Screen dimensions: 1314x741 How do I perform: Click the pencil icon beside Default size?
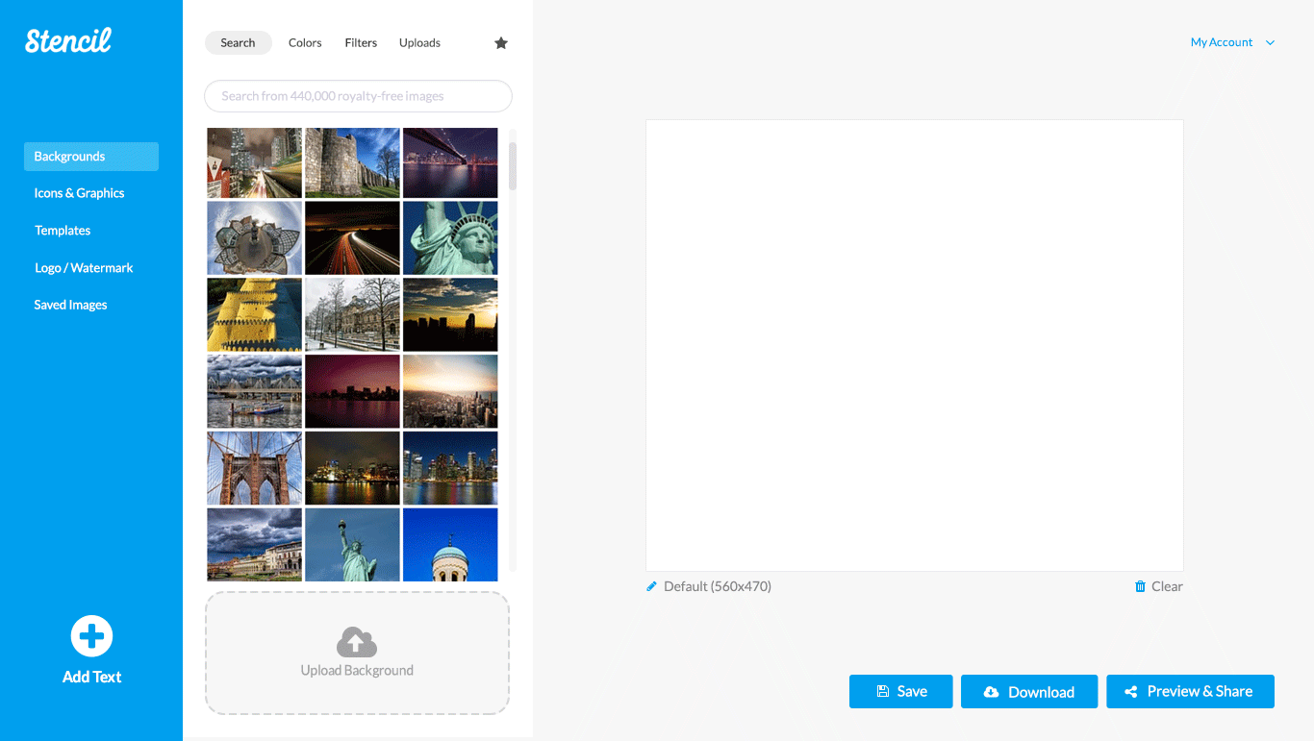coord(651,586)
